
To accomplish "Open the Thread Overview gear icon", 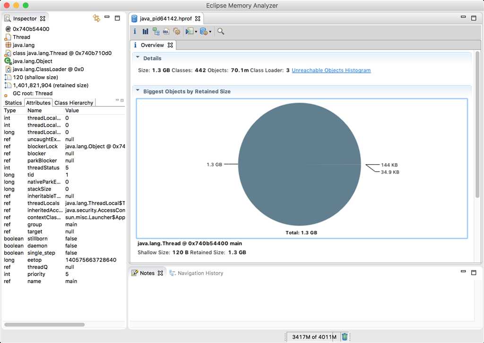I will pos(177,31).
